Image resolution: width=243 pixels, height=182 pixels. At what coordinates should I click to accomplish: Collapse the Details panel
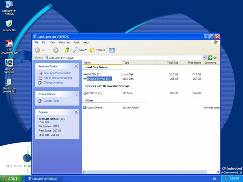[x=76, y=112]
